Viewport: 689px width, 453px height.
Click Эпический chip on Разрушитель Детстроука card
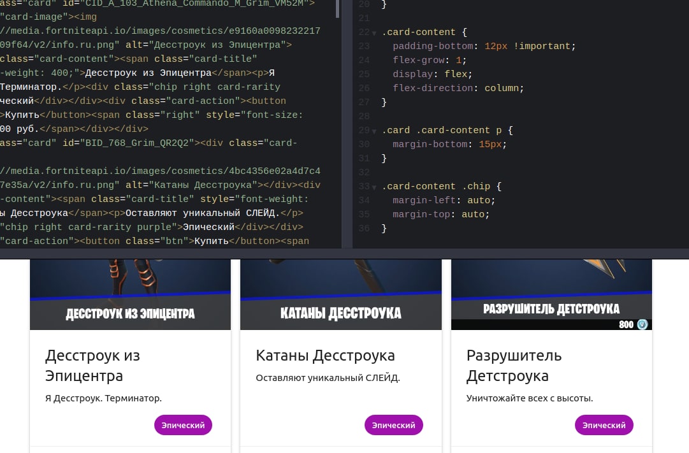pos(604,425)
